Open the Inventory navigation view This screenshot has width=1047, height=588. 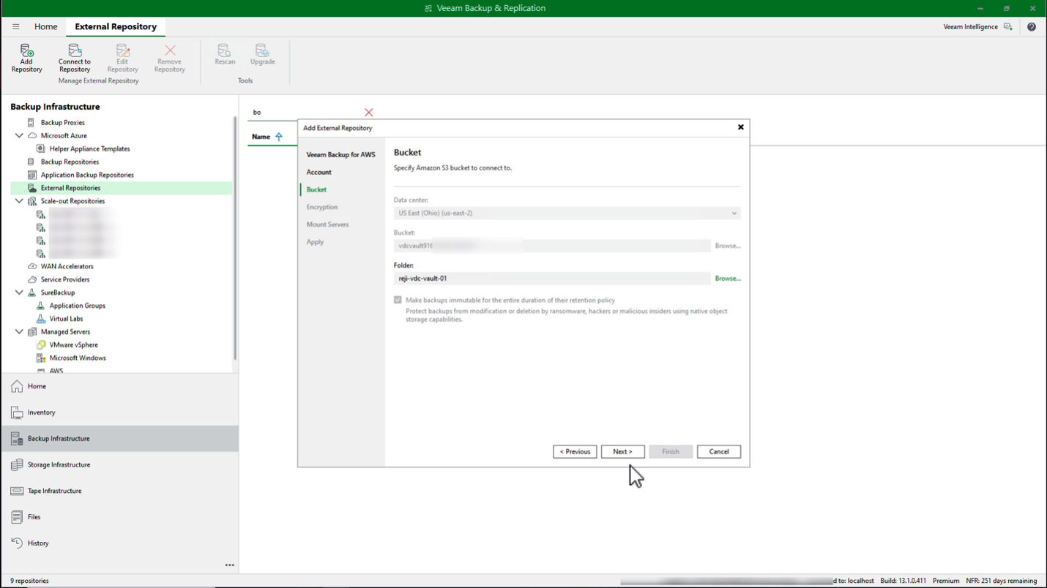pos(119,412)
